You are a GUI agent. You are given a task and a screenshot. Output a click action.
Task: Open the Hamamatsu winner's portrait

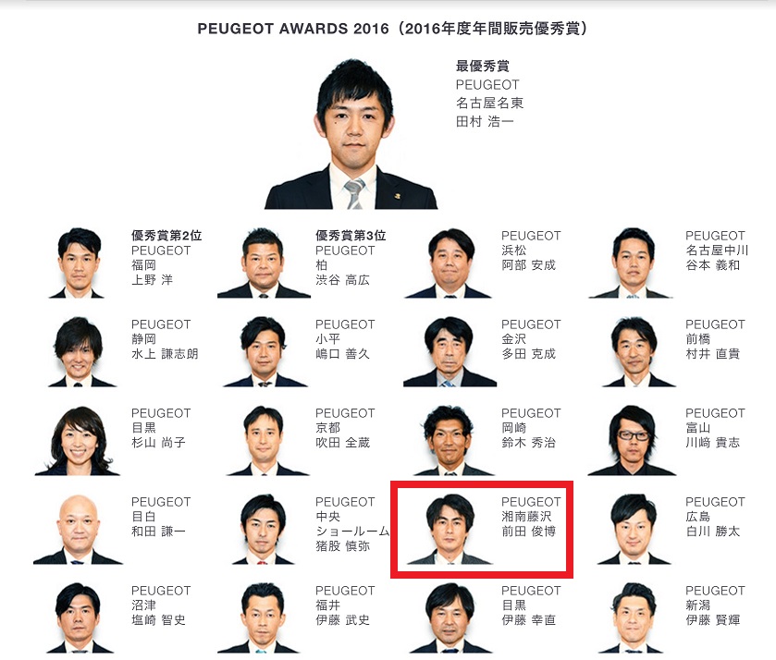449,263
